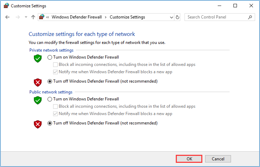Click the Forward navigation arrow
The height and width of the screenshot is (167, 260).
pos(17,17)
